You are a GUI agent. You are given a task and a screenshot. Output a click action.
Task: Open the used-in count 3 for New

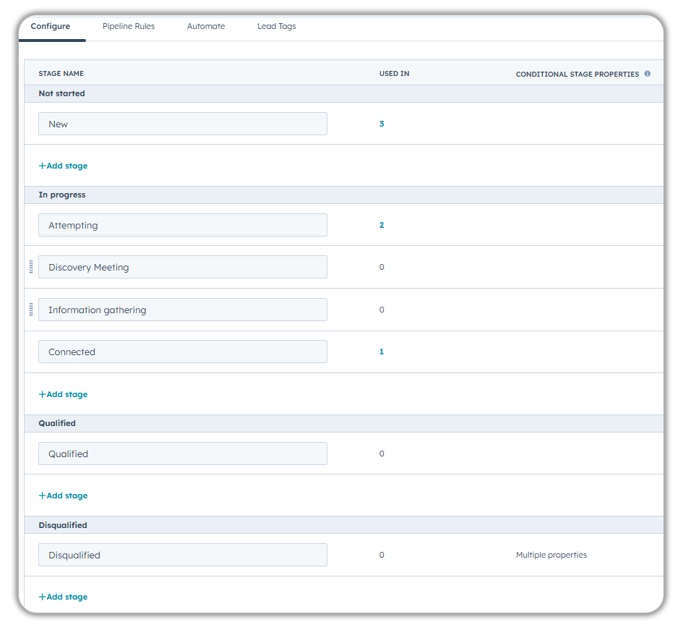point(382,124)
